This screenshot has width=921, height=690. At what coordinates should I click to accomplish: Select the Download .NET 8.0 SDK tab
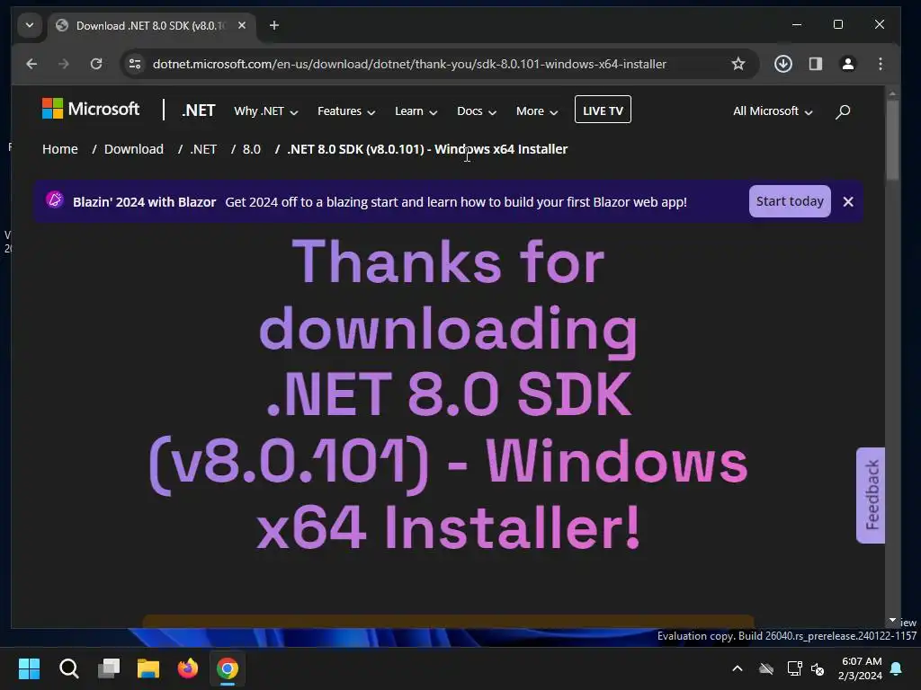(150, 26)
